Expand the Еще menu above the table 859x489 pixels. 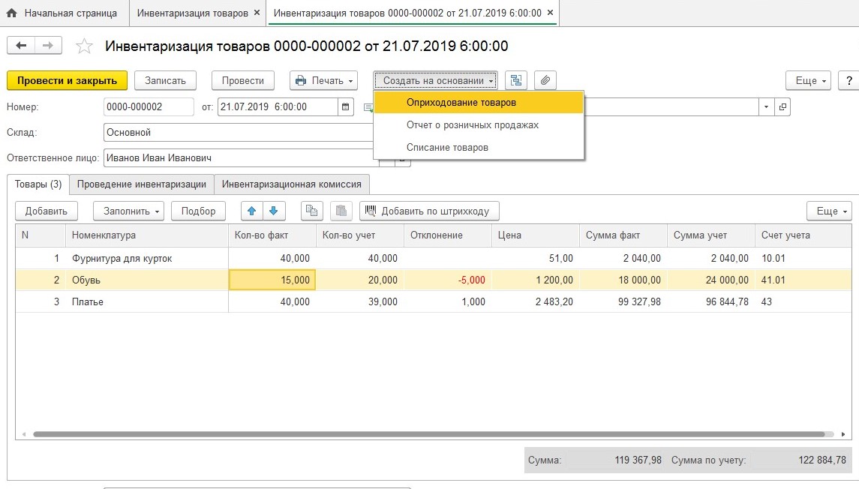[x=828, y=211]
